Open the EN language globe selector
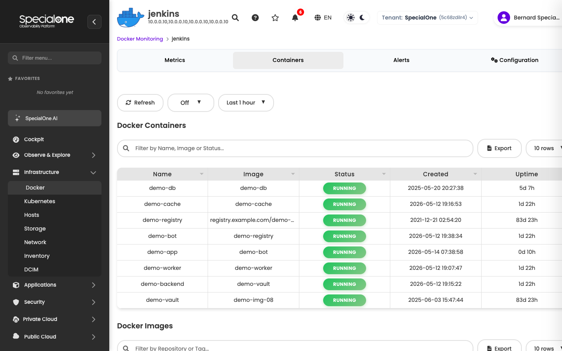Screen dimensions: 562x351 (323, 18)
